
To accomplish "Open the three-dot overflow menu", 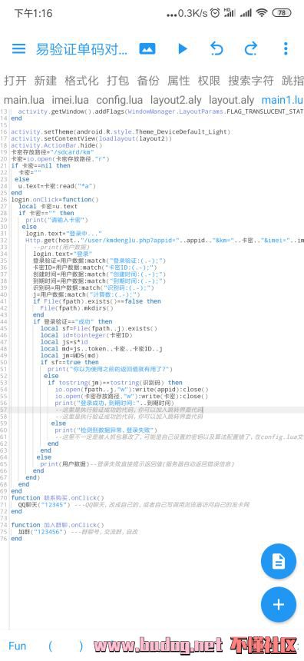I will tap(286, 49).
